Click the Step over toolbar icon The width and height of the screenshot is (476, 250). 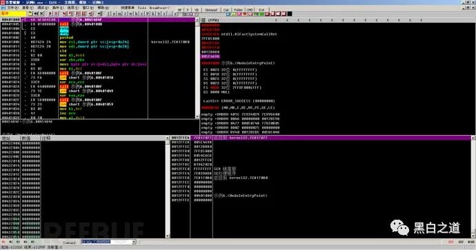(70, 14)
